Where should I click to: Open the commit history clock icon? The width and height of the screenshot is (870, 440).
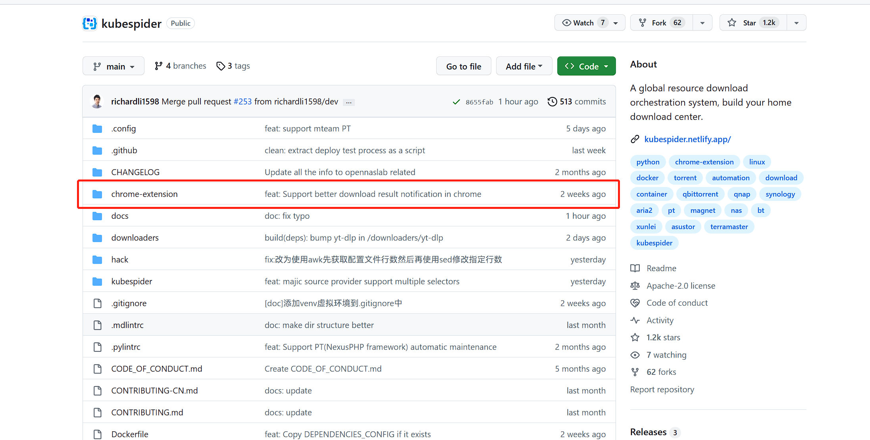(552, 102)
